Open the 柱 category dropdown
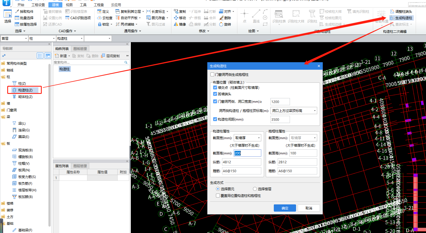426x233 pixels. click(42, 38)
